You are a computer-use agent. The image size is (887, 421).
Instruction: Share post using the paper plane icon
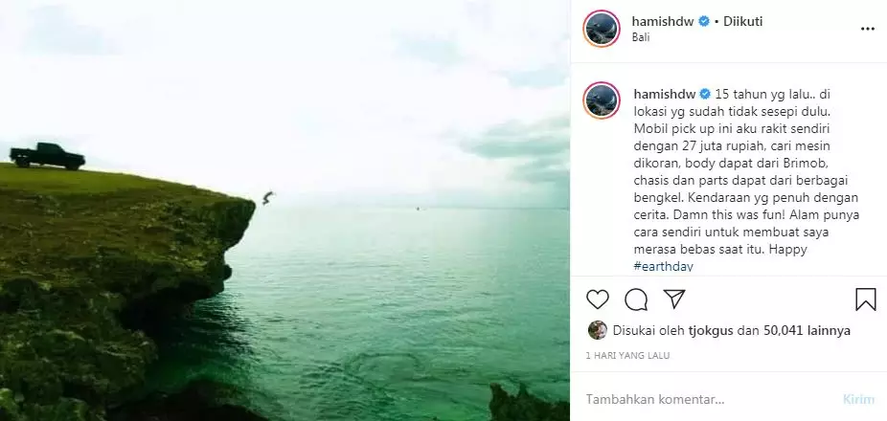click(x=674, y=299)
